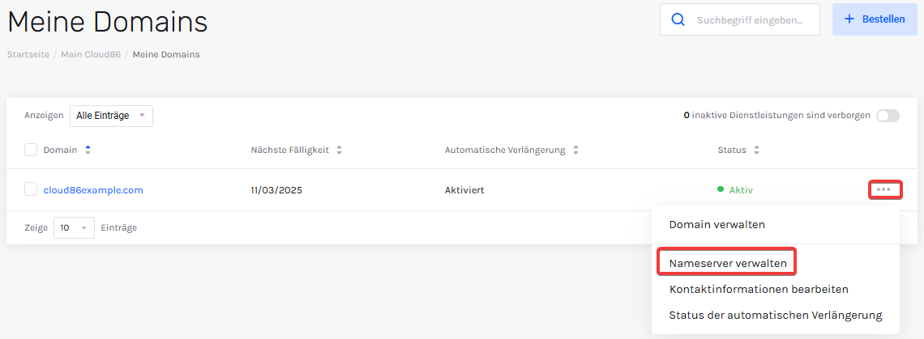Sort by Domain column arrows
Image resolution: width=924 pixels, height=339 pixels.
(x=88, y=150)
